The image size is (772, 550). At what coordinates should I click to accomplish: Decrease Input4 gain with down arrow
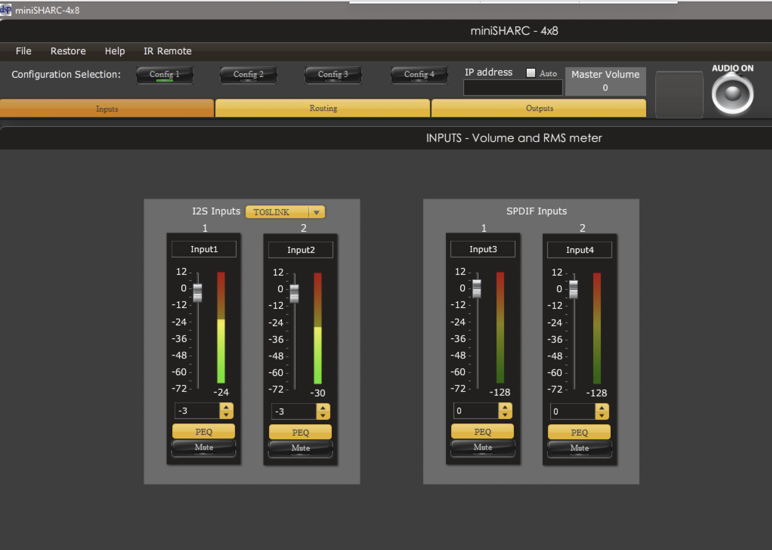pos(602,416)
